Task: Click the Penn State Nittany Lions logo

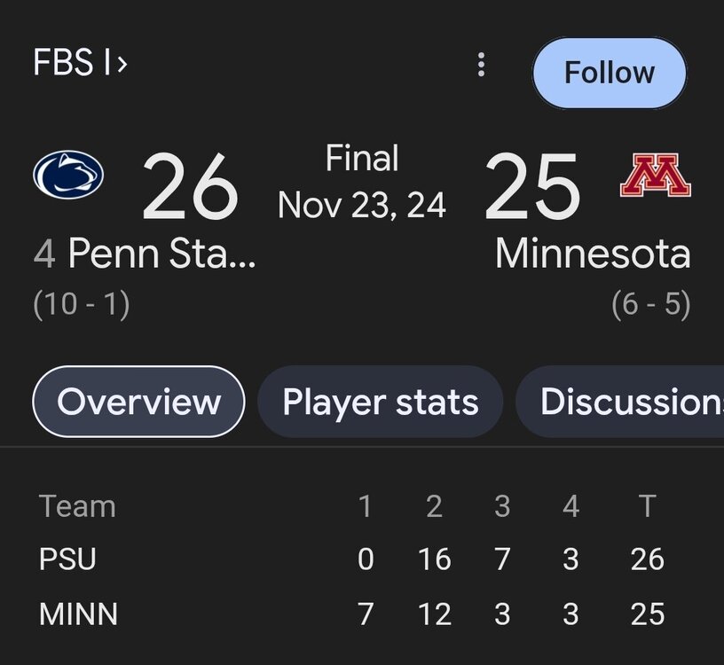Action: (x=68, y=175)
